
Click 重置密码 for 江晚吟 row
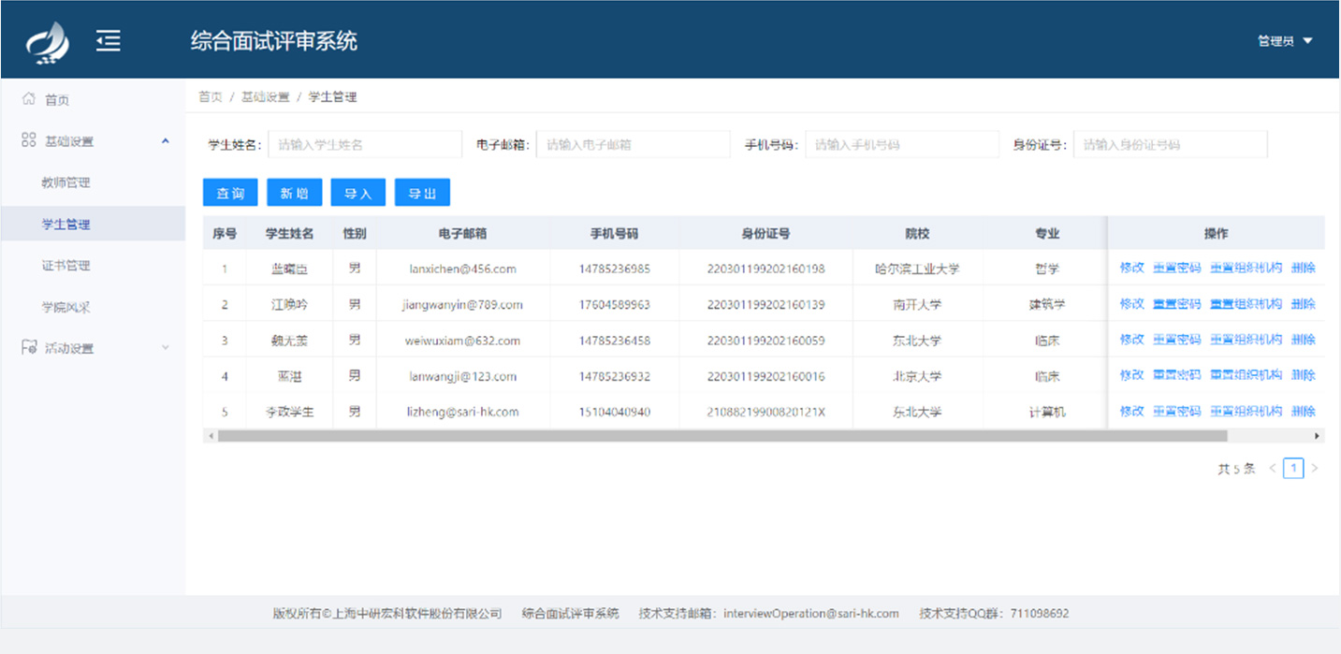1176,303
